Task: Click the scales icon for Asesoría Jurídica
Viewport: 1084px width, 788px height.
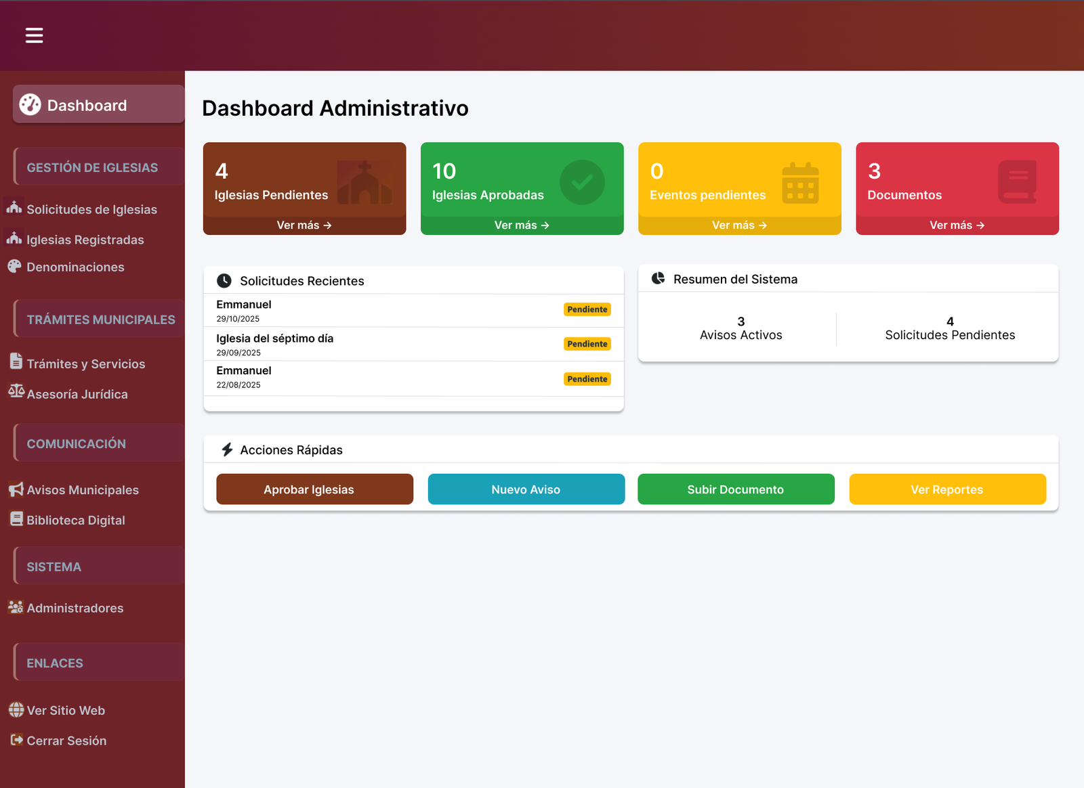Action: click(16, 391)
